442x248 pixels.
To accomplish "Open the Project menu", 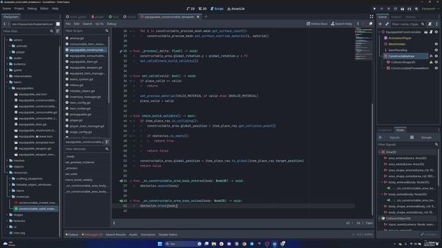I will click(x=19, y=9).
